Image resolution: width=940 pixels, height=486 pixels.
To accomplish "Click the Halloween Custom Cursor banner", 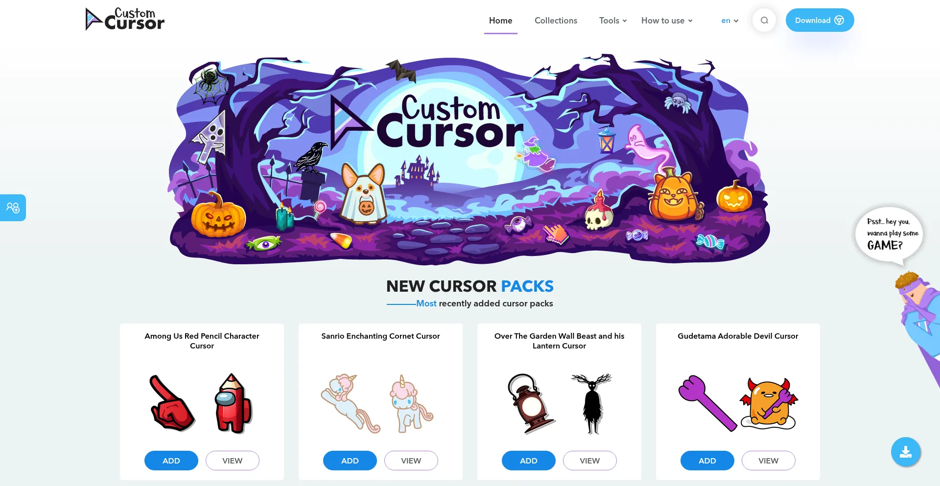I will [x=469, y=159].
